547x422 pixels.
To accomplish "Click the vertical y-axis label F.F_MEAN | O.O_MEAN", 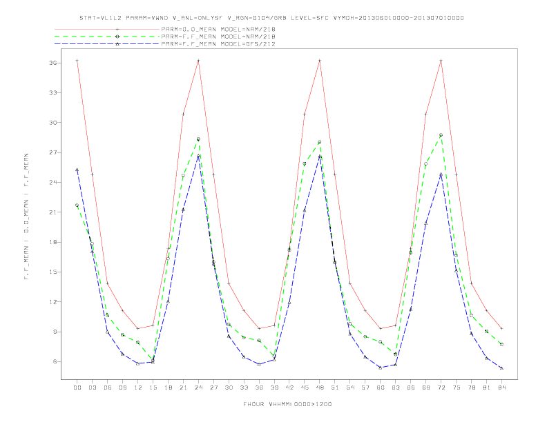I will click(26, 217).
